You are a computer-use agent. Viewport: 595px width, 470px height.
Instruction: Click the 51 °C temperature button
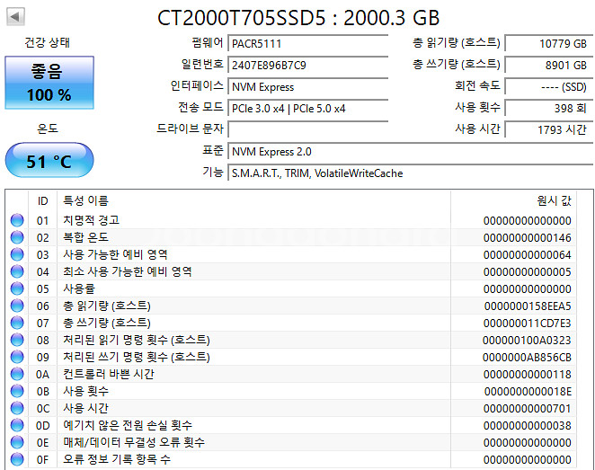[49, 160]
